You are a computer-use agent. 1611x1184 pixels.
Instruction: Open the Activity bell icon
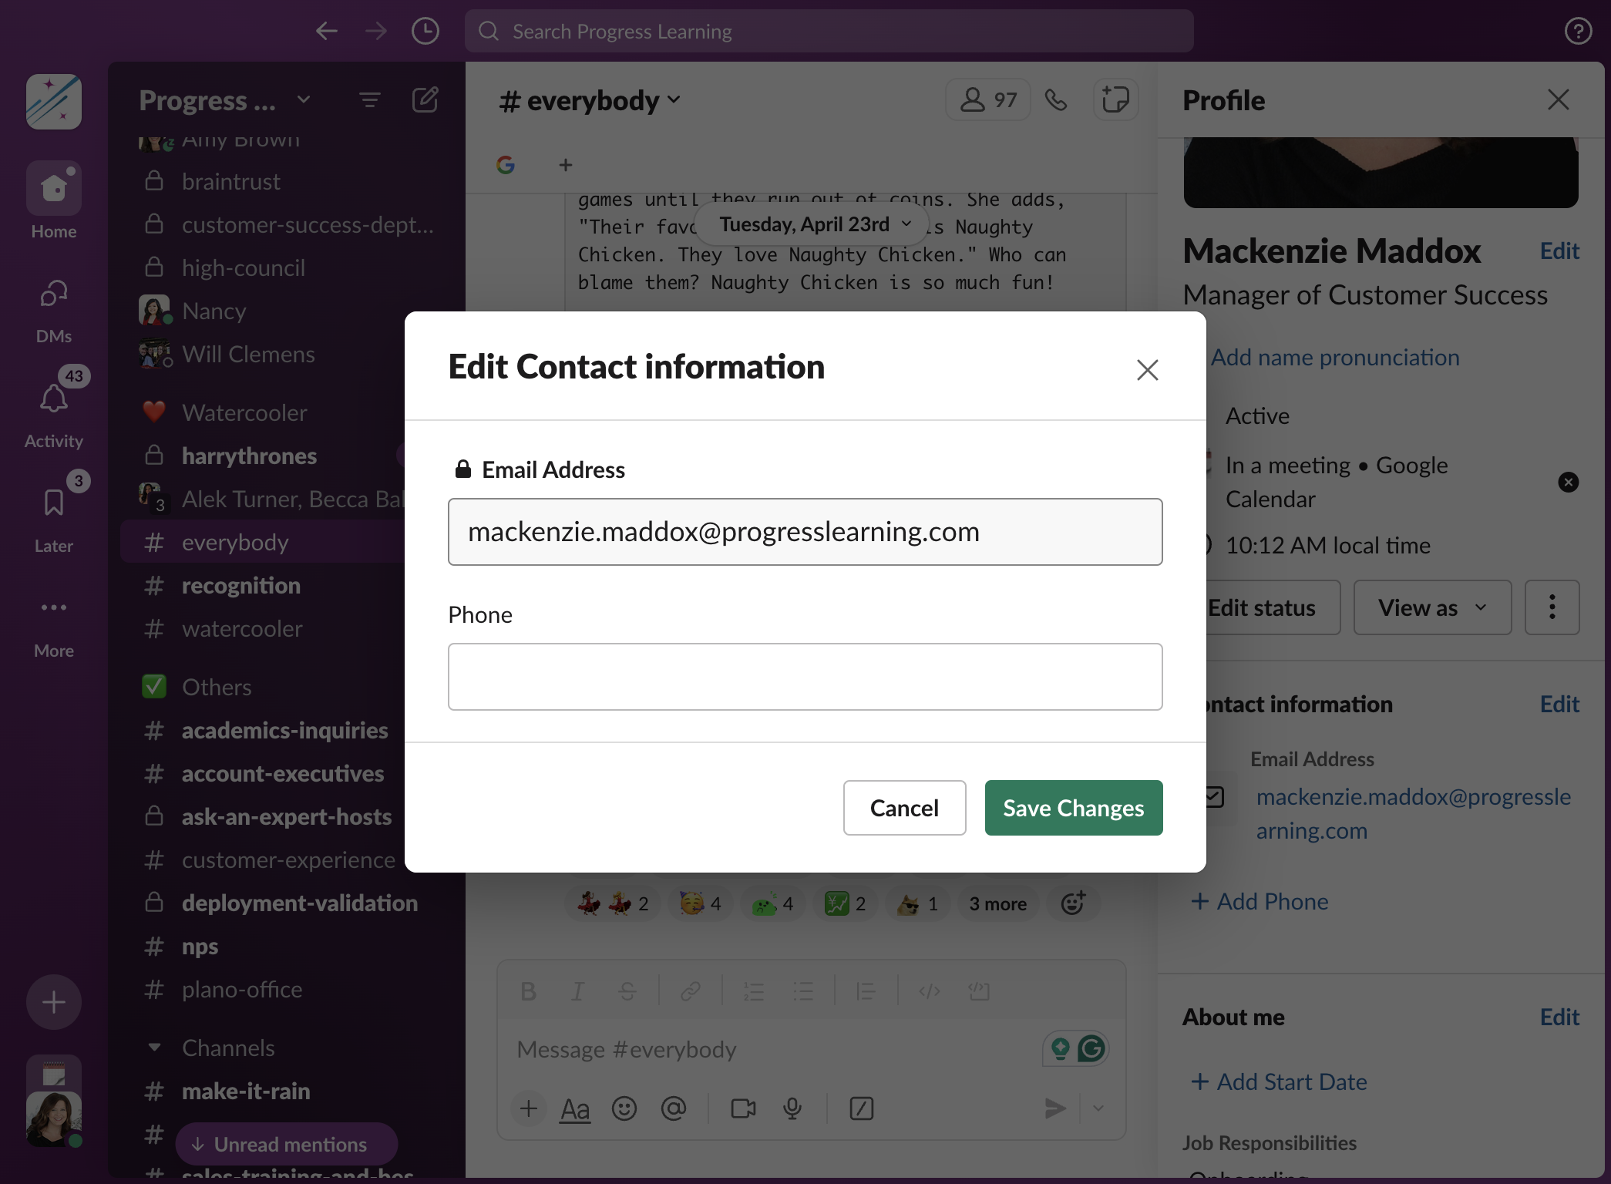point(54,399)
